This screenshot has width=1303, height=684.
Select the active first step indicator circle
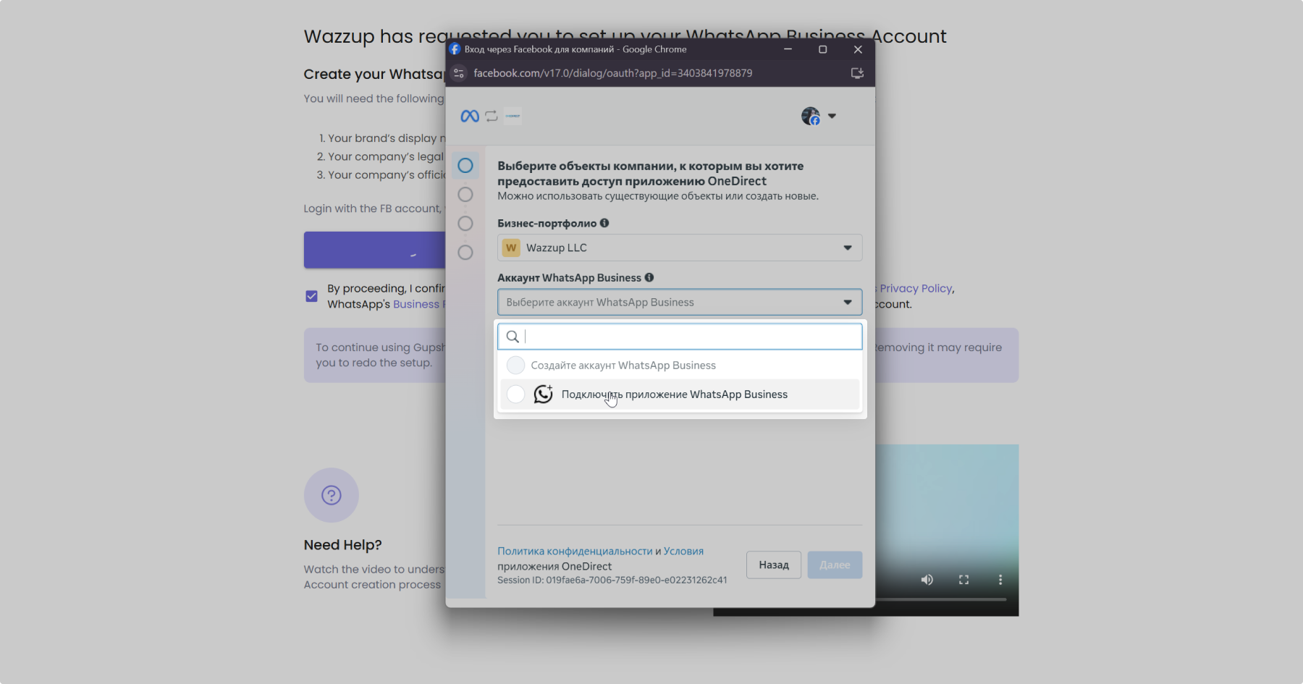pos(465,166)
